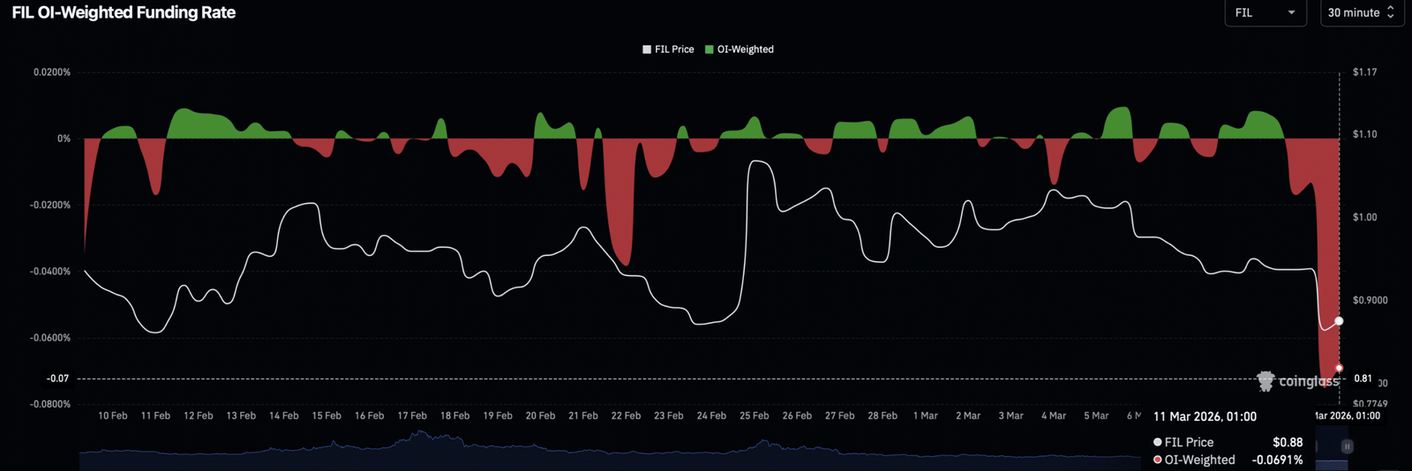Viewport: 1412px width, 471px height.
Task: Click the 10 Feb time axis label
Action: tap(112, 415)
